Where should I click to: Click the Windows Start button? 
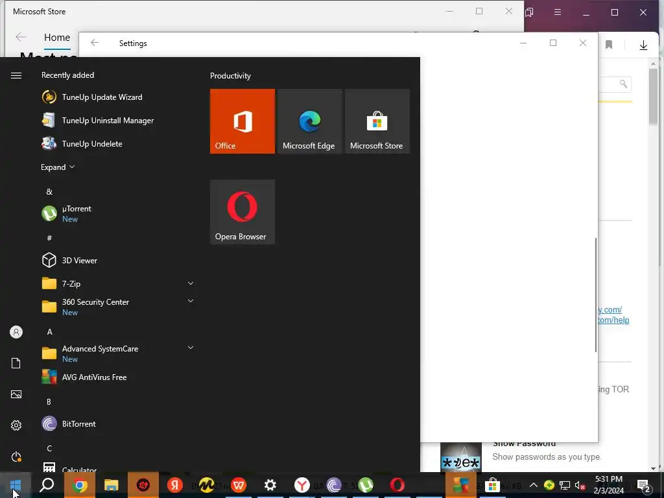click(16, 485)
